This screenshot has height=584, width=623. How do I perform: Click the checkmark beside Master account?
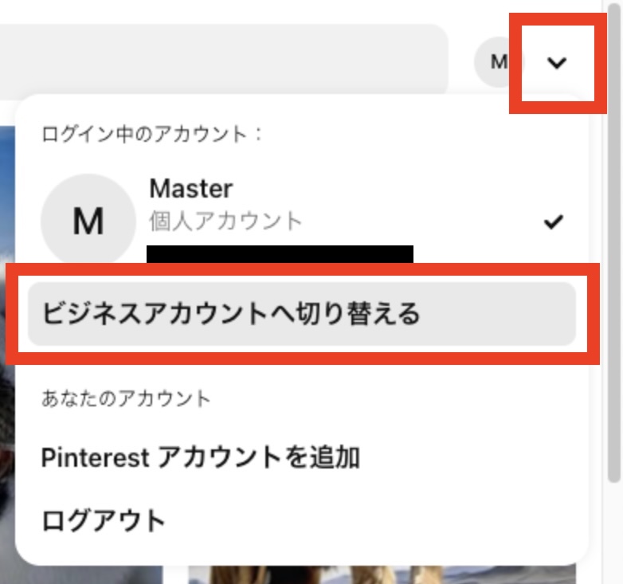click(554, 221)
